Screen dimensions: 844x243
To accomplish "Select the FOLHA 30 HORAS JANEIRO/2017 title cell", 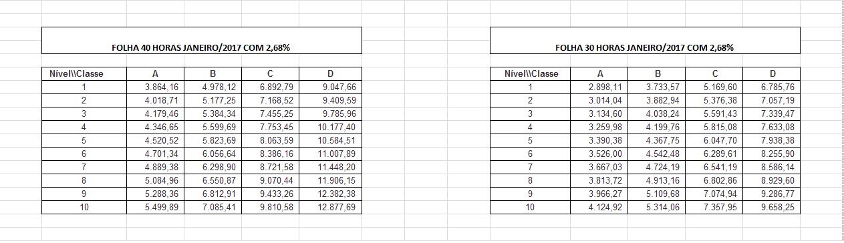I will tap(645, 40).
